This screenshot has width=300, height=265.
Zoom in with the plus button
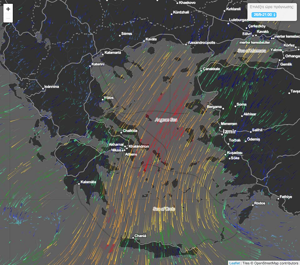pyautogui.click(x=8, y=9)
